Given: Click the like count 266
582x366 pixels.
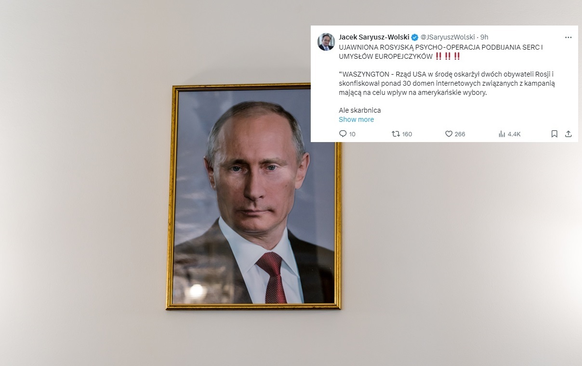Looking at the screenshot, I should (x=460, y=134).
